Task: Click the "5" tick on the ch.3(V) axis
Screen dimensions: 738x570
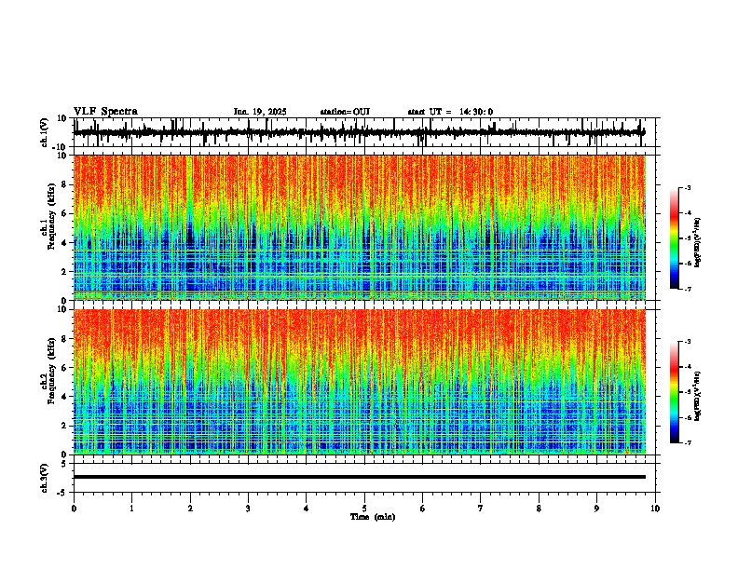Action: [65, 464]
